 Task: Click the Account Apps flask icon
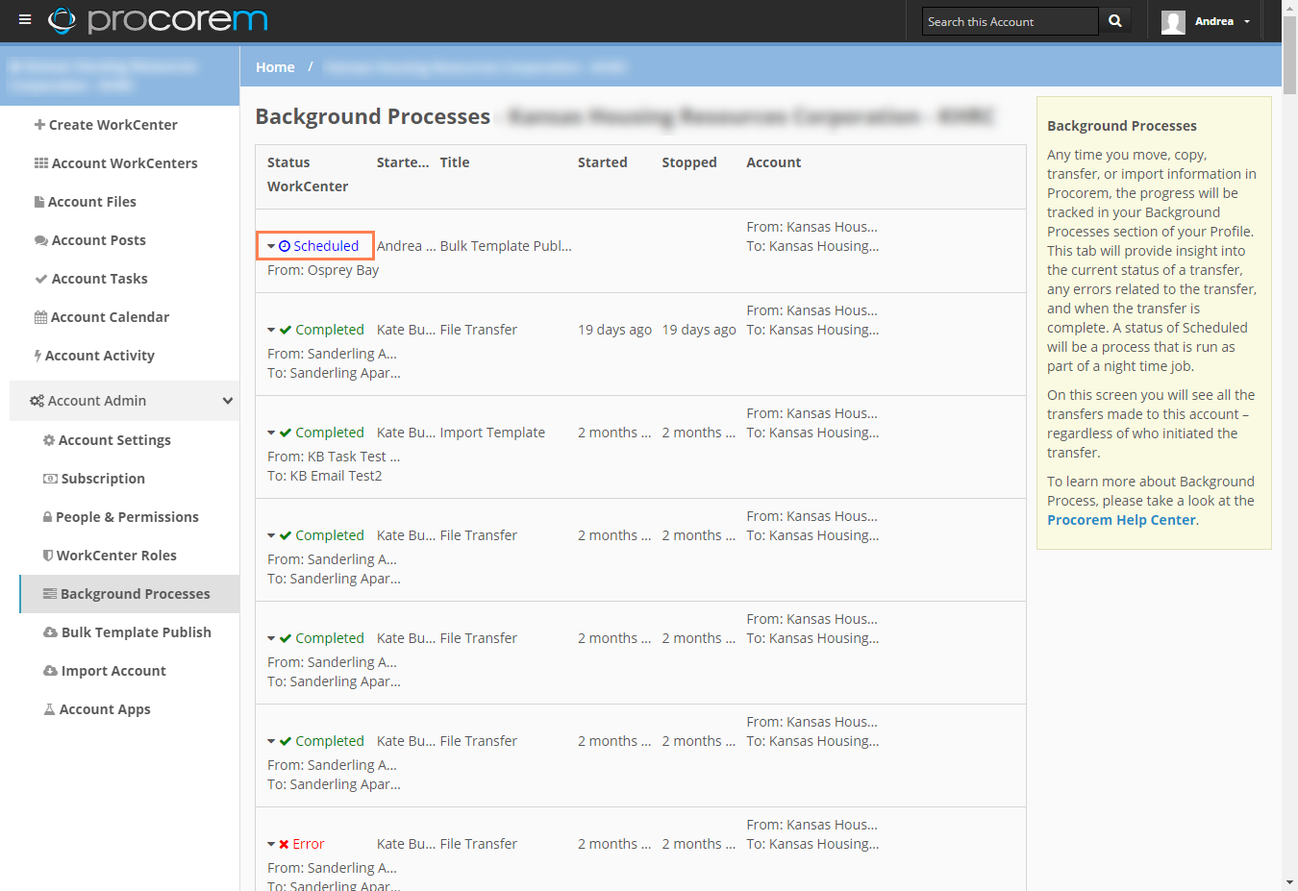pos(49,709)
